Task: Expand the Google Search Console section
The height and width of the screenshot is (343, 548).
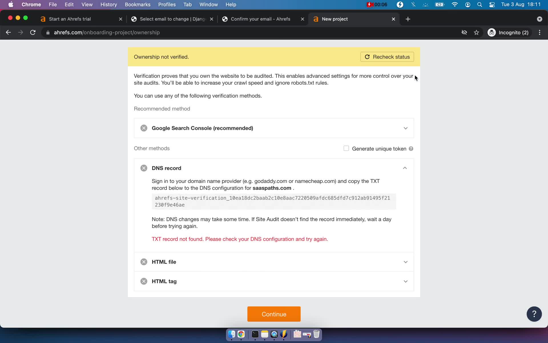Action: [406, 128]
